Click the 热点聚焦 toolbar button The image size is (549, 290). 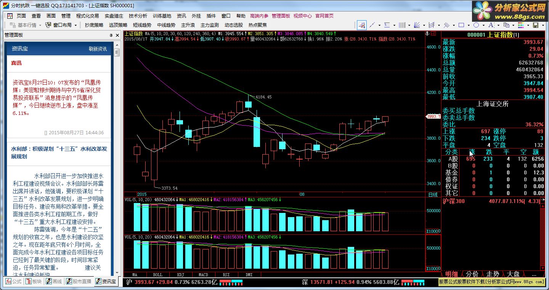(x=258, y=25)
